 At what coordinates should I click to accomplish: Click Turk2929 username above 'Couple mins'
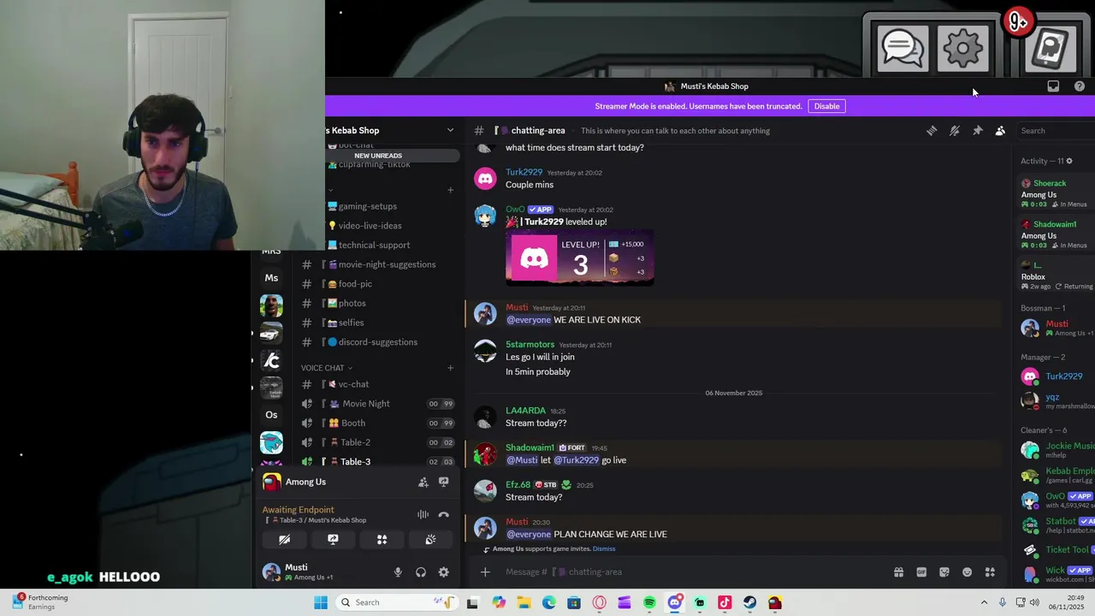pyautogui.click(x=524, y=172)
